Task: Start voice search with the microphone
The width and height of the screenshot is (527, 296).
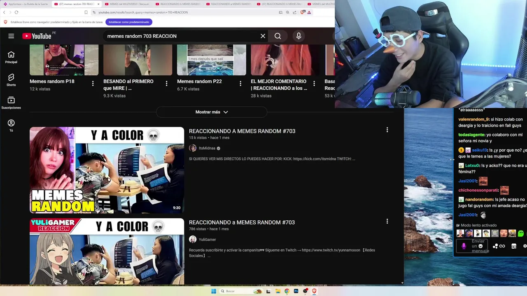Action: 298,36
